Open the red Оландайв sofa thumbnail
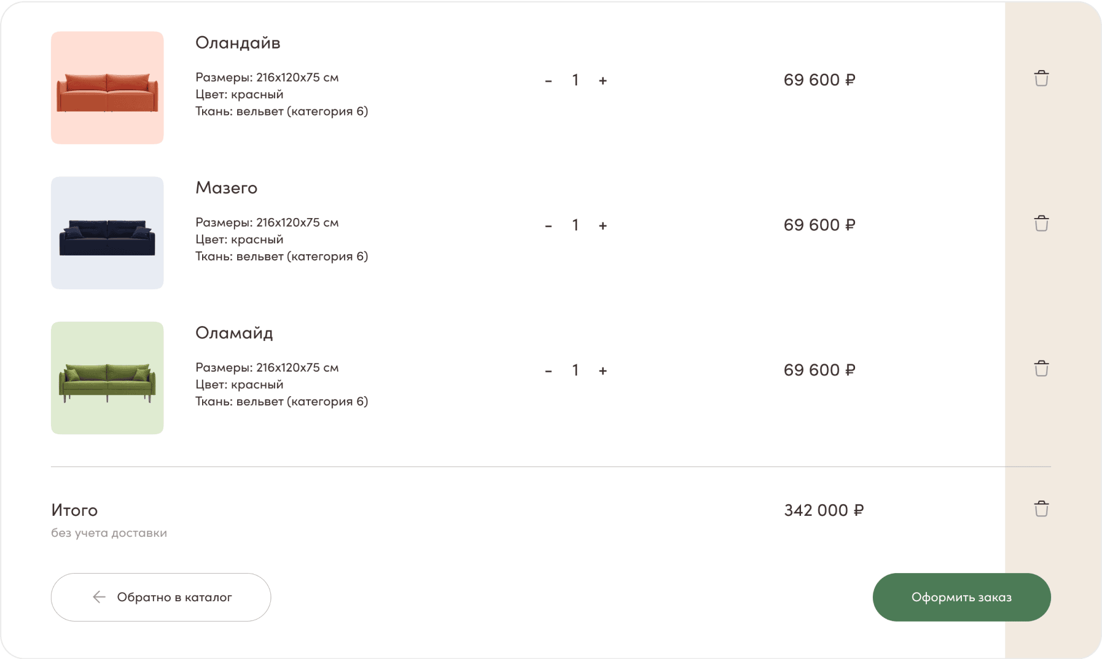 click(107, 88)
